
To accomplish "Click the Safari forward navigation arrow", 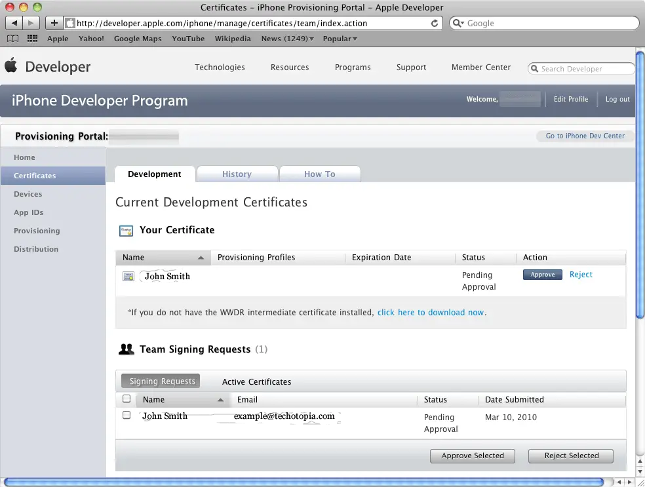I will [x=31, y=23].
